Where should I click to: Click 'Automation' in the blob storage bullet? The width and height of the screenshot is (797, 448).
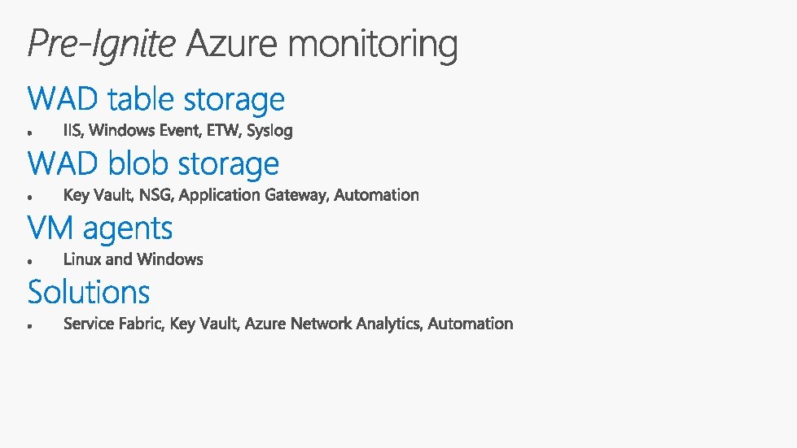point(377,195)
